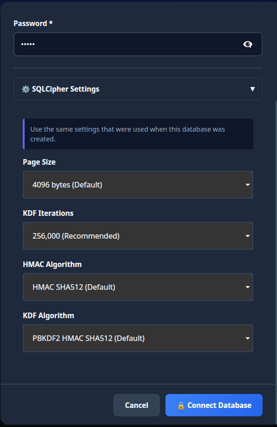This screenshot has height=427, width=277.
Task: Click the chevron on the SQLCipher Settings header
Action: coord(252,88)
